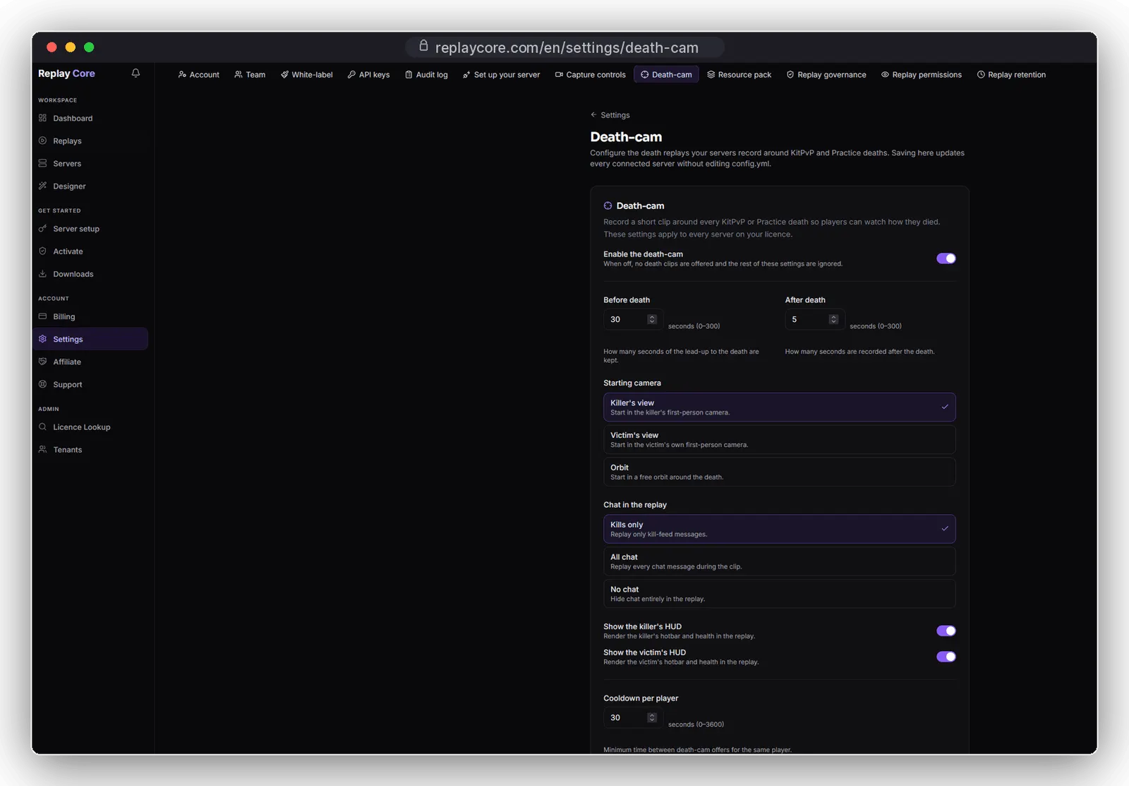Toggle the Enable the death-cam switch
This screenshot has height=786, width=1129.
coord(946,258)
